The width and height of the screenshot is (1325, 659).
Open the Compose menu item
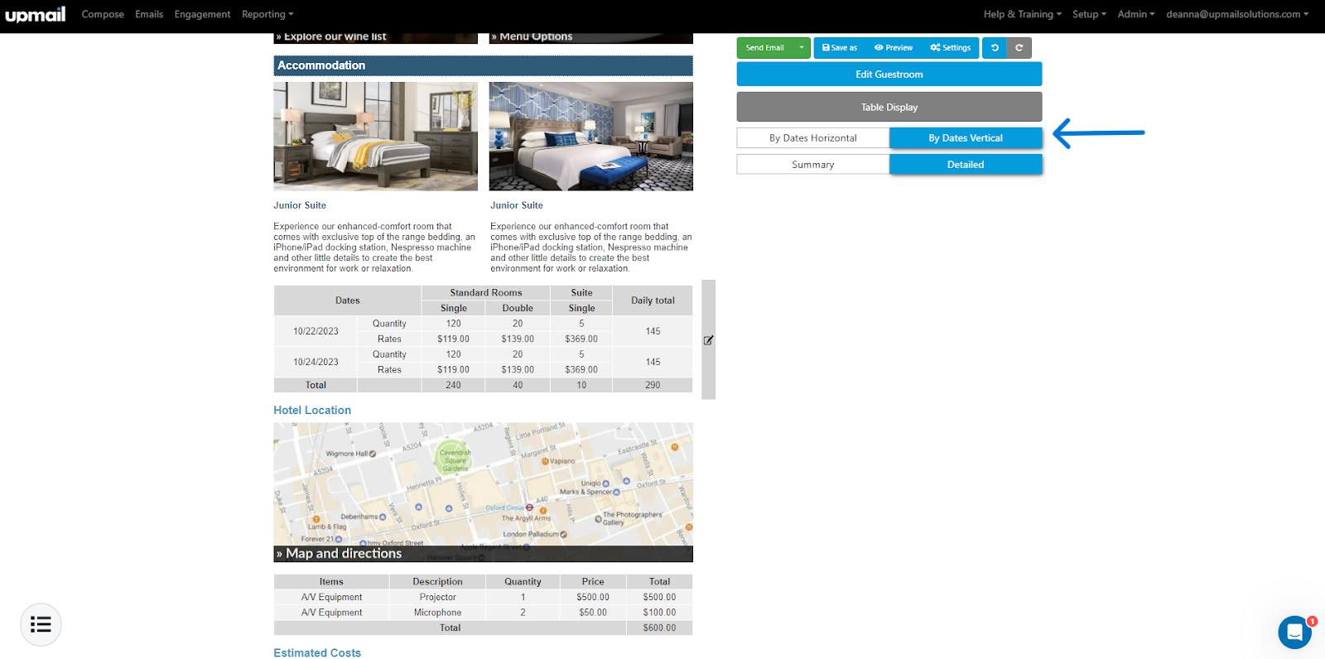[x=103, y=14]
